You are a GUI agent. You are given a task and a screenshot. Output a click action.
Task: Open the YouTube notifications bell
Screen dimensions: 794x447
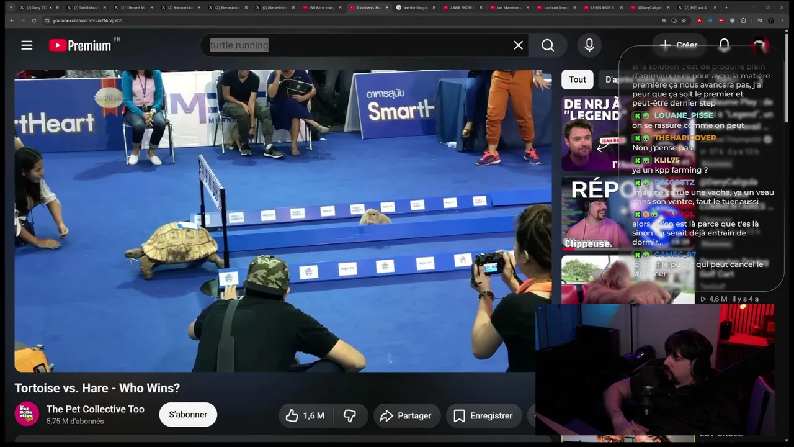pyautogui.click(x=725, y=45)
